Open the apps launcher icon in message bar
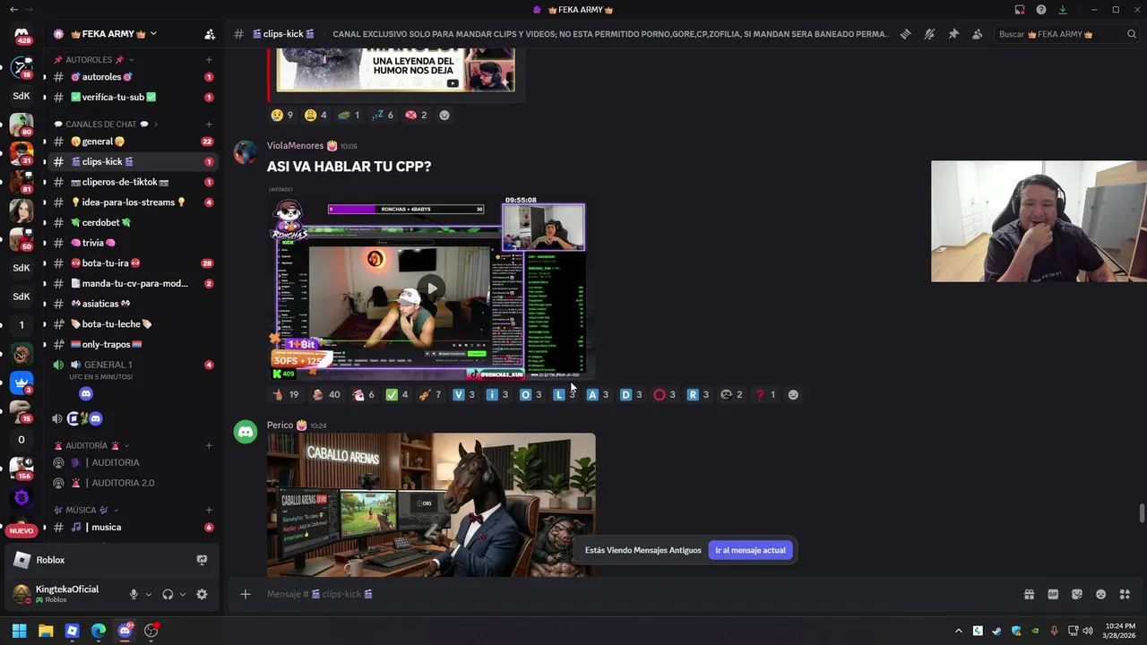 point(1125,594)
